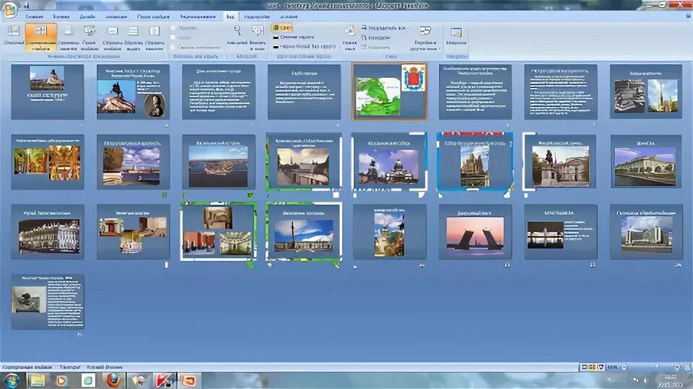Click fit slide to window status icon
693x389 pixels.
pos(687,367)
